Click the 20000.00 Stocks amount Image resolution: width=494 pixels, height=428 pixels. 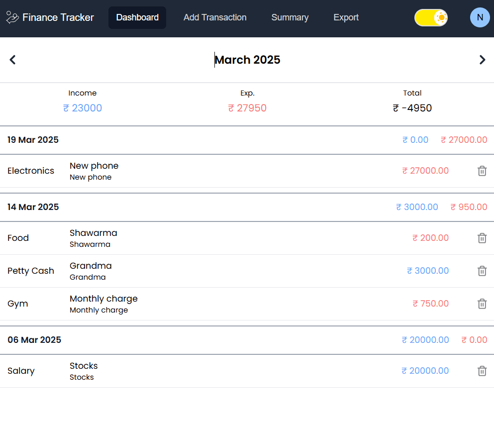pyautogui.click(x=425, y=370)
